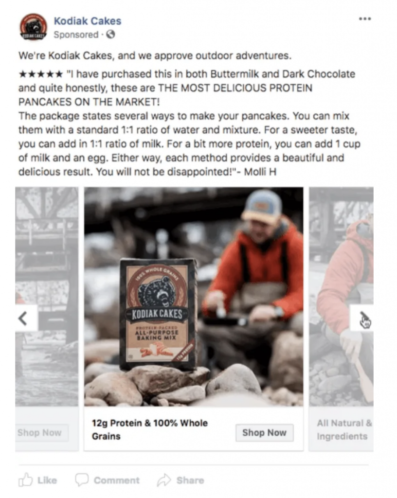The width and height of the screenshot is (397, 498).
Task: Click the speech bubble Comment icon
Action: (82, 480)
